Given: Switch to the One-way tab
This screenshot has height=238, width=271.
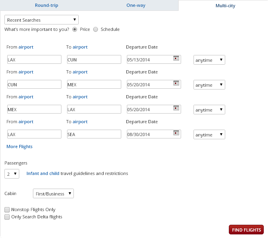Looking at the screenshot, I should pyautogui.click(x=136, y=5).
